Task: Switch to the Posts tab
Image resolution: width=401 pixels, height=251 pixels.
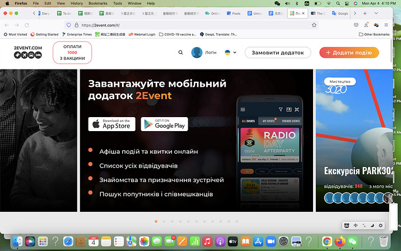Action: coord(234,13)
